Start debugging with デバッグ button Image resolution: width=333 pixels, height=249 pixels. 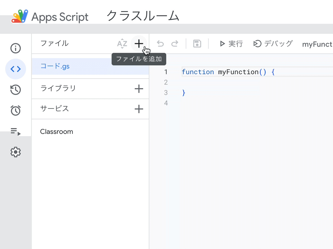(x=273, y=44)
